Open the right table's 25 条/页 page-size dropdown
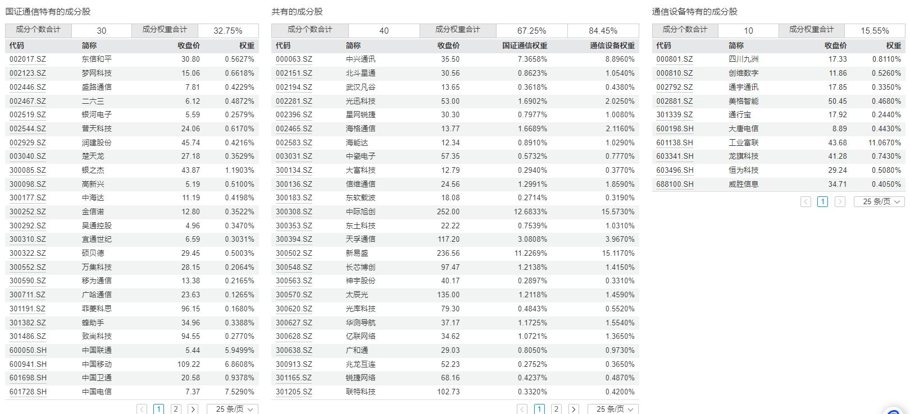This screenshot has height=414, width=910. pyautogui.click(x=879, y=201)
